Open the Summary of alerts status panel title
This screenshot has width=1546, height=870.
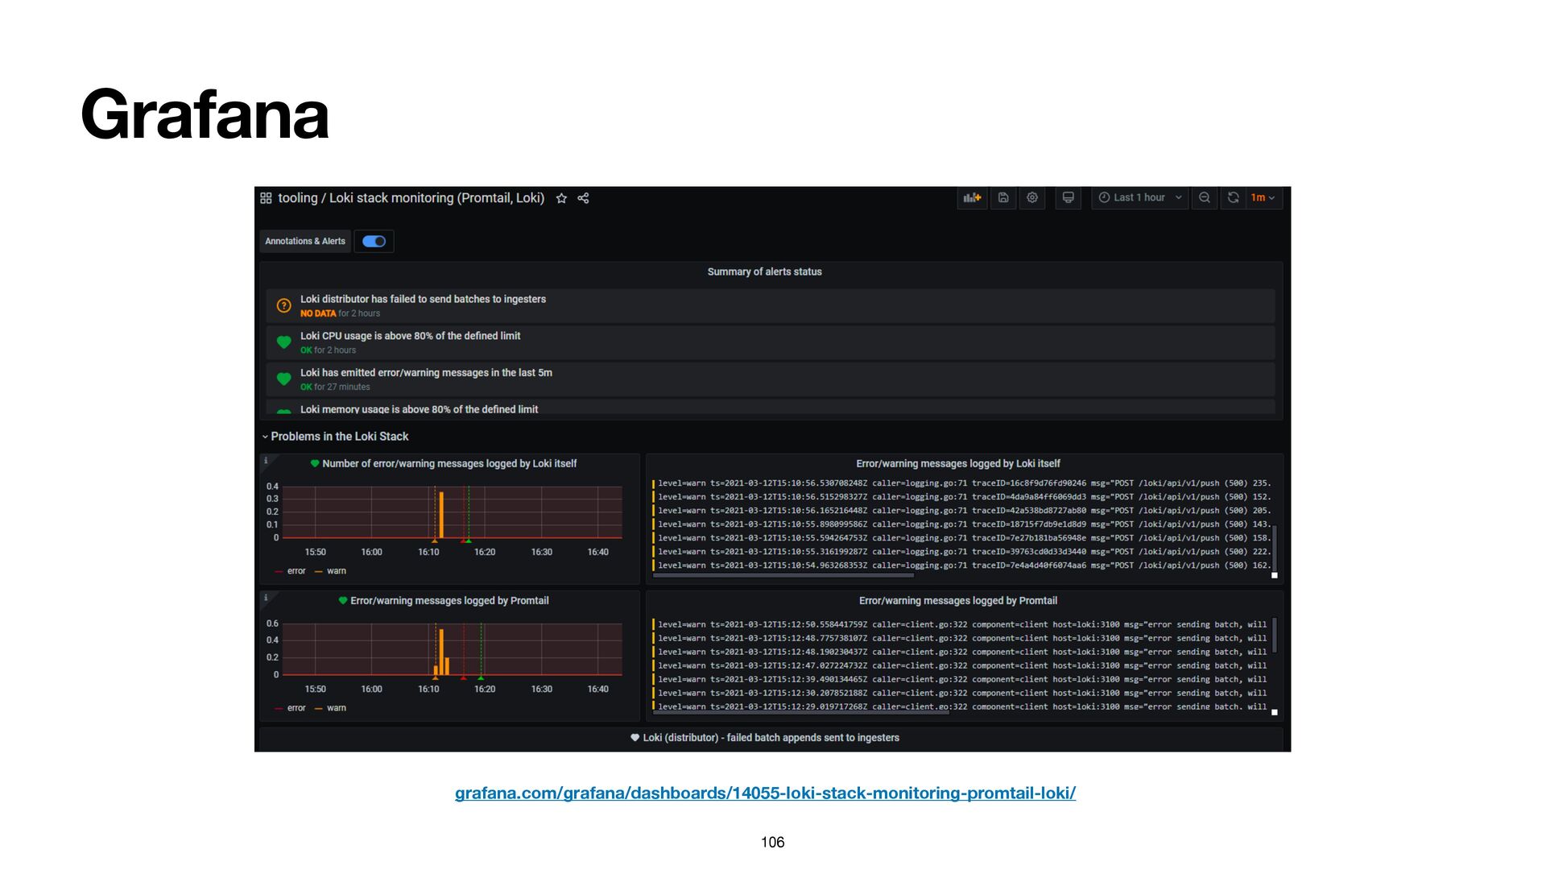tap(765, 272)
